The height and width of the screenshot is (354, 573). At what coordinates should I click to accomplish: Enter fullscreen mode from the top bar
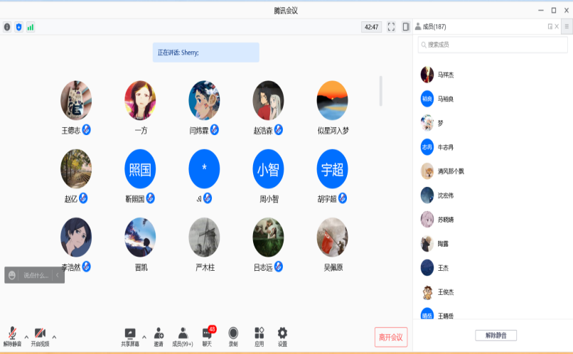(391, 27)
